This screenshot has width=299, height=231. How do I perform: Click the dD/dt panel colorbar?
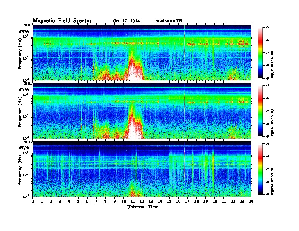(x=260, y=111)
